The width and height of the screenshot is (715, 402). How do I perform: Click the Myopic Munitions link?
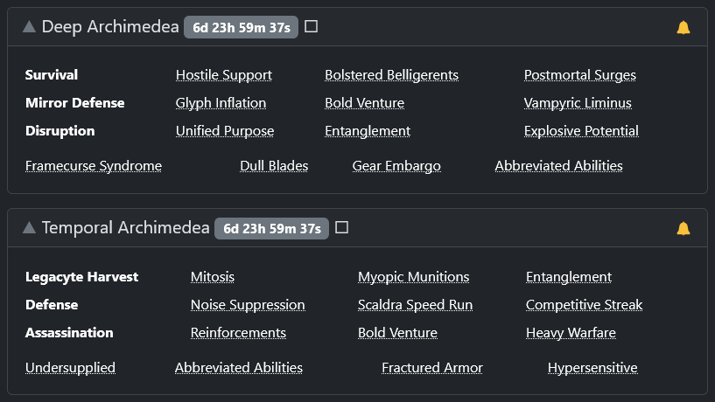click(x=413, y=277)
